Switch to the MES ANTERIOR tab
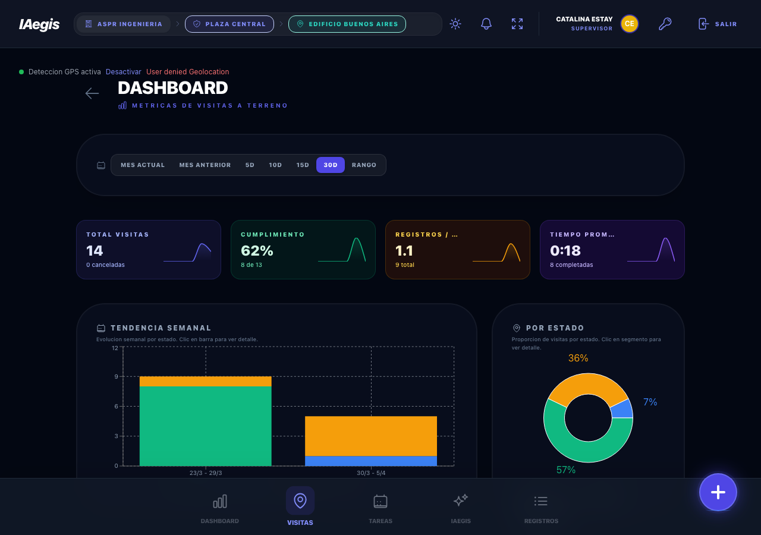Screen dimensions: 761x535 [205, 165]
